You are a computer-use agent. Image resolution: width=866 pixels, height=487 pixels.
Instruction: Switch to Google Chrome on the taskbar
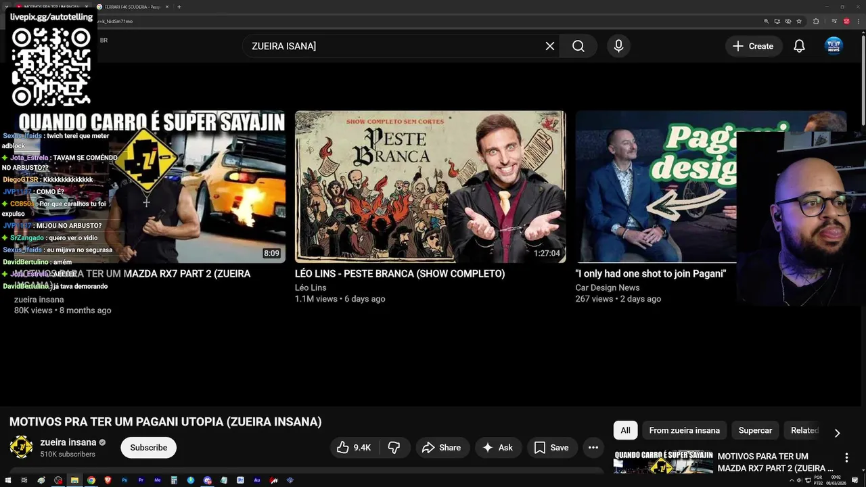(x=91, y=480)
